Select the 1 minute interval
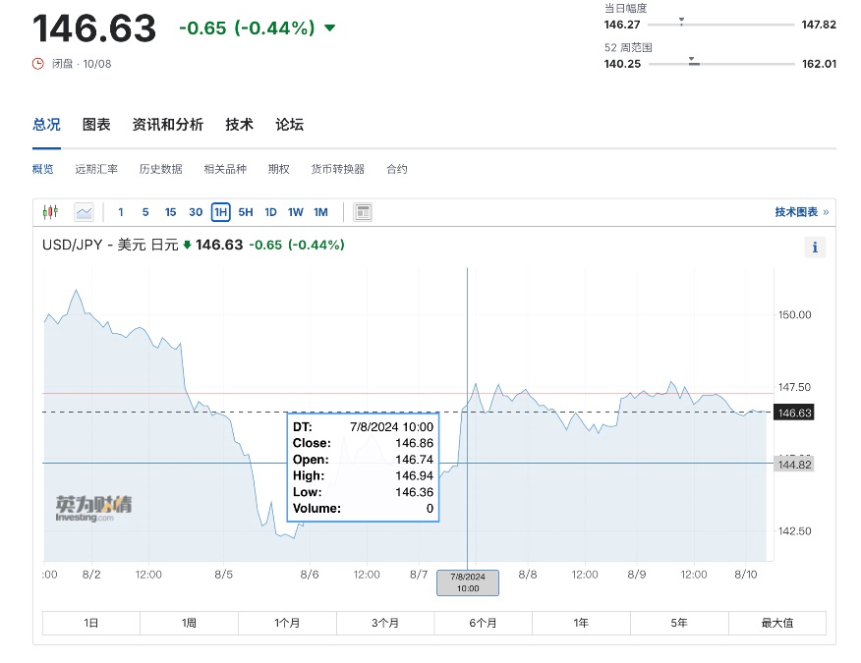Viewport: 861px width, 663px height. pyautogui.click(x=121, y=212)
